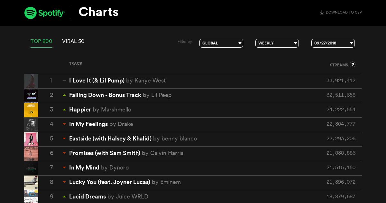The height and width of the screenshot is (203, 386).
Task: Click the green up arrow for Lucid Dreams
Action: coord(64,197)
